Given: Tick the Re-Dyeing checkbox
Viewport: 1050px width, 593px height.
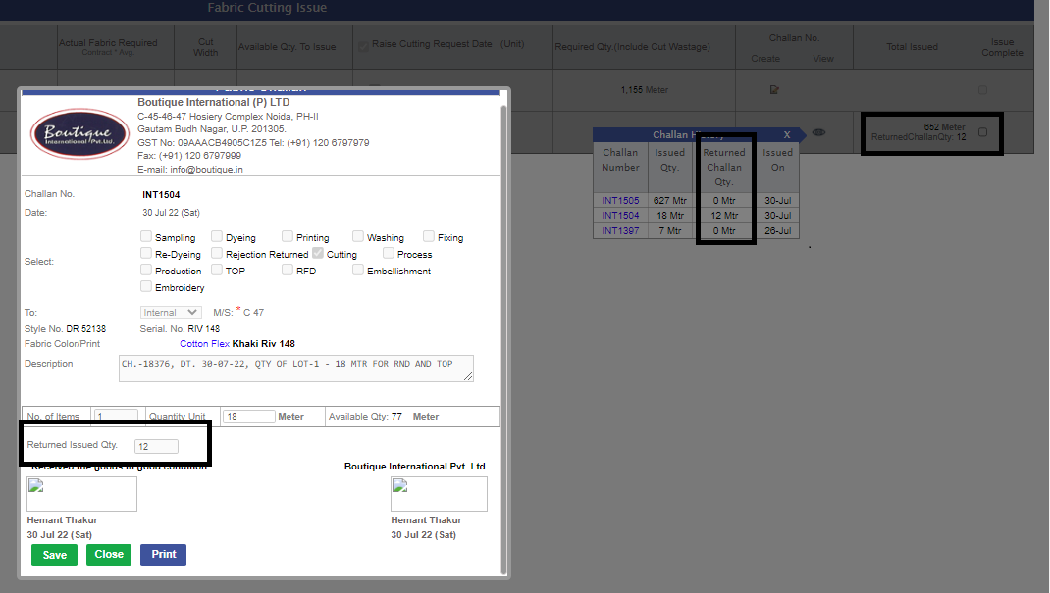Looking at the screenshot, I should [146, 253].
